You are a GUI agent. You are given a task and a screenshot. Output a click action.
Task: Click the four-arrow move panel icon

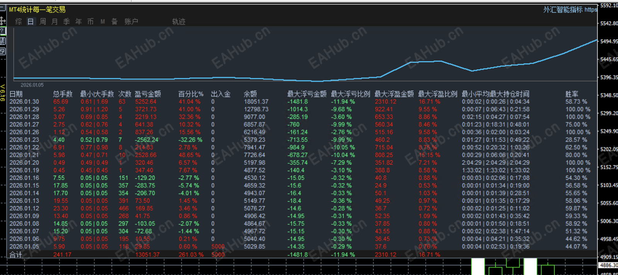tap(2, 20)
